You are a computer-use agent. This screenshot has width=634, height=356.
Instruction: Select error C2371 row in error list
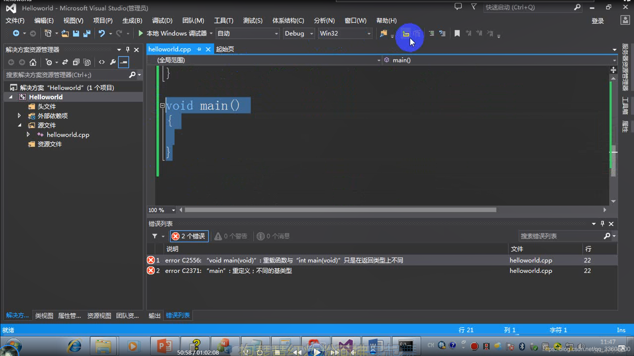[382, 270]
